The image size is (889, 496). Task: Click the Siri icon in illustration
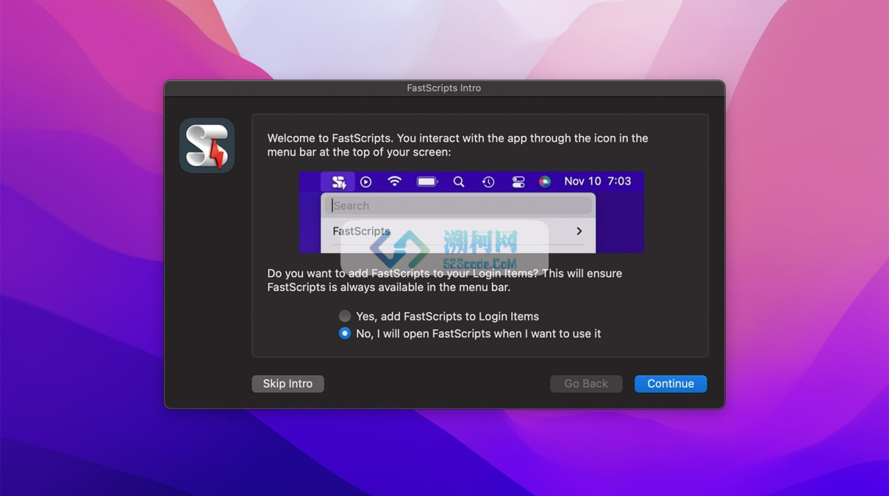point(545,182)
